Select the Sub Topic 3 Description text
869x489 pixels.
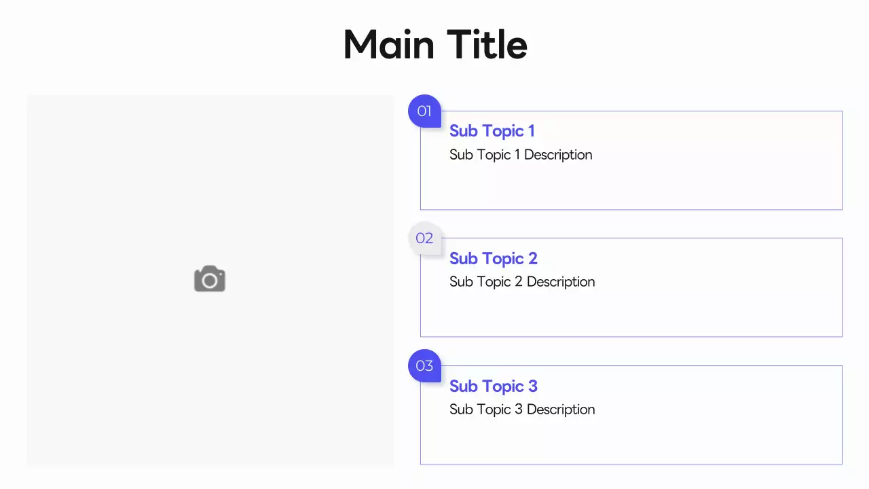(522, 410)
